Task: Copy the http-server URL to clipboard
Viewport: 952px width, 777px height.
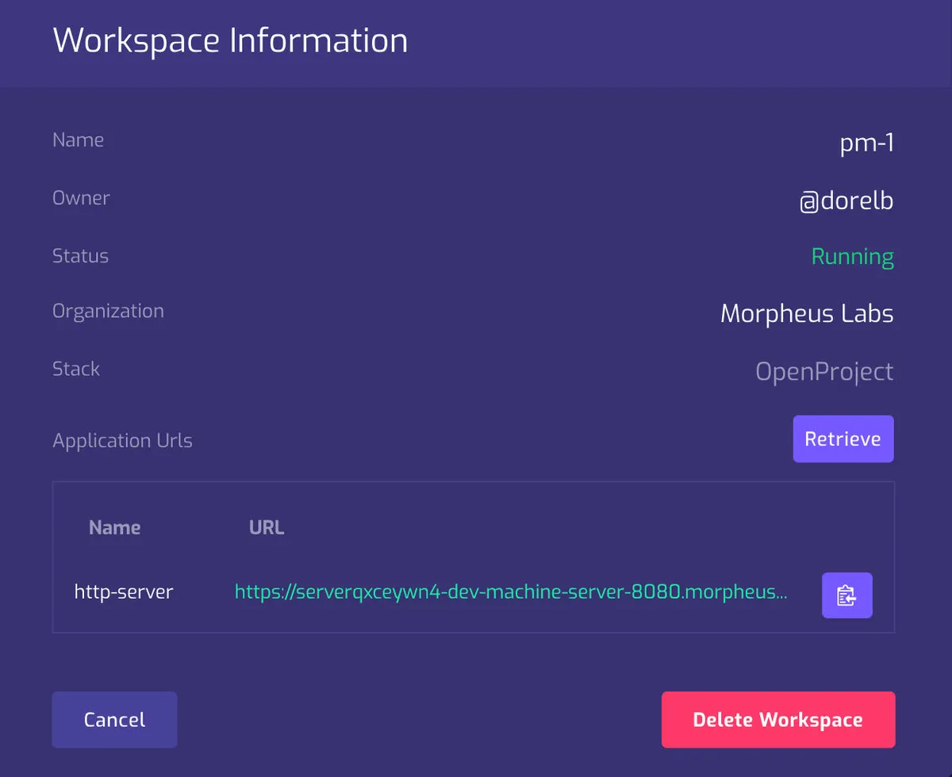Action: (x=846, y=595)
